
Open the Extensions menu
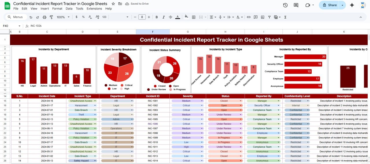(x=94, y=9)
